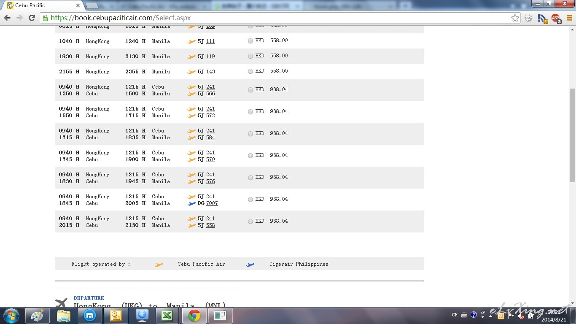This screenshot has height=324, width=576.
Task: Open Tigerair flight 7007 details link
Action: [x=212, y=203]
